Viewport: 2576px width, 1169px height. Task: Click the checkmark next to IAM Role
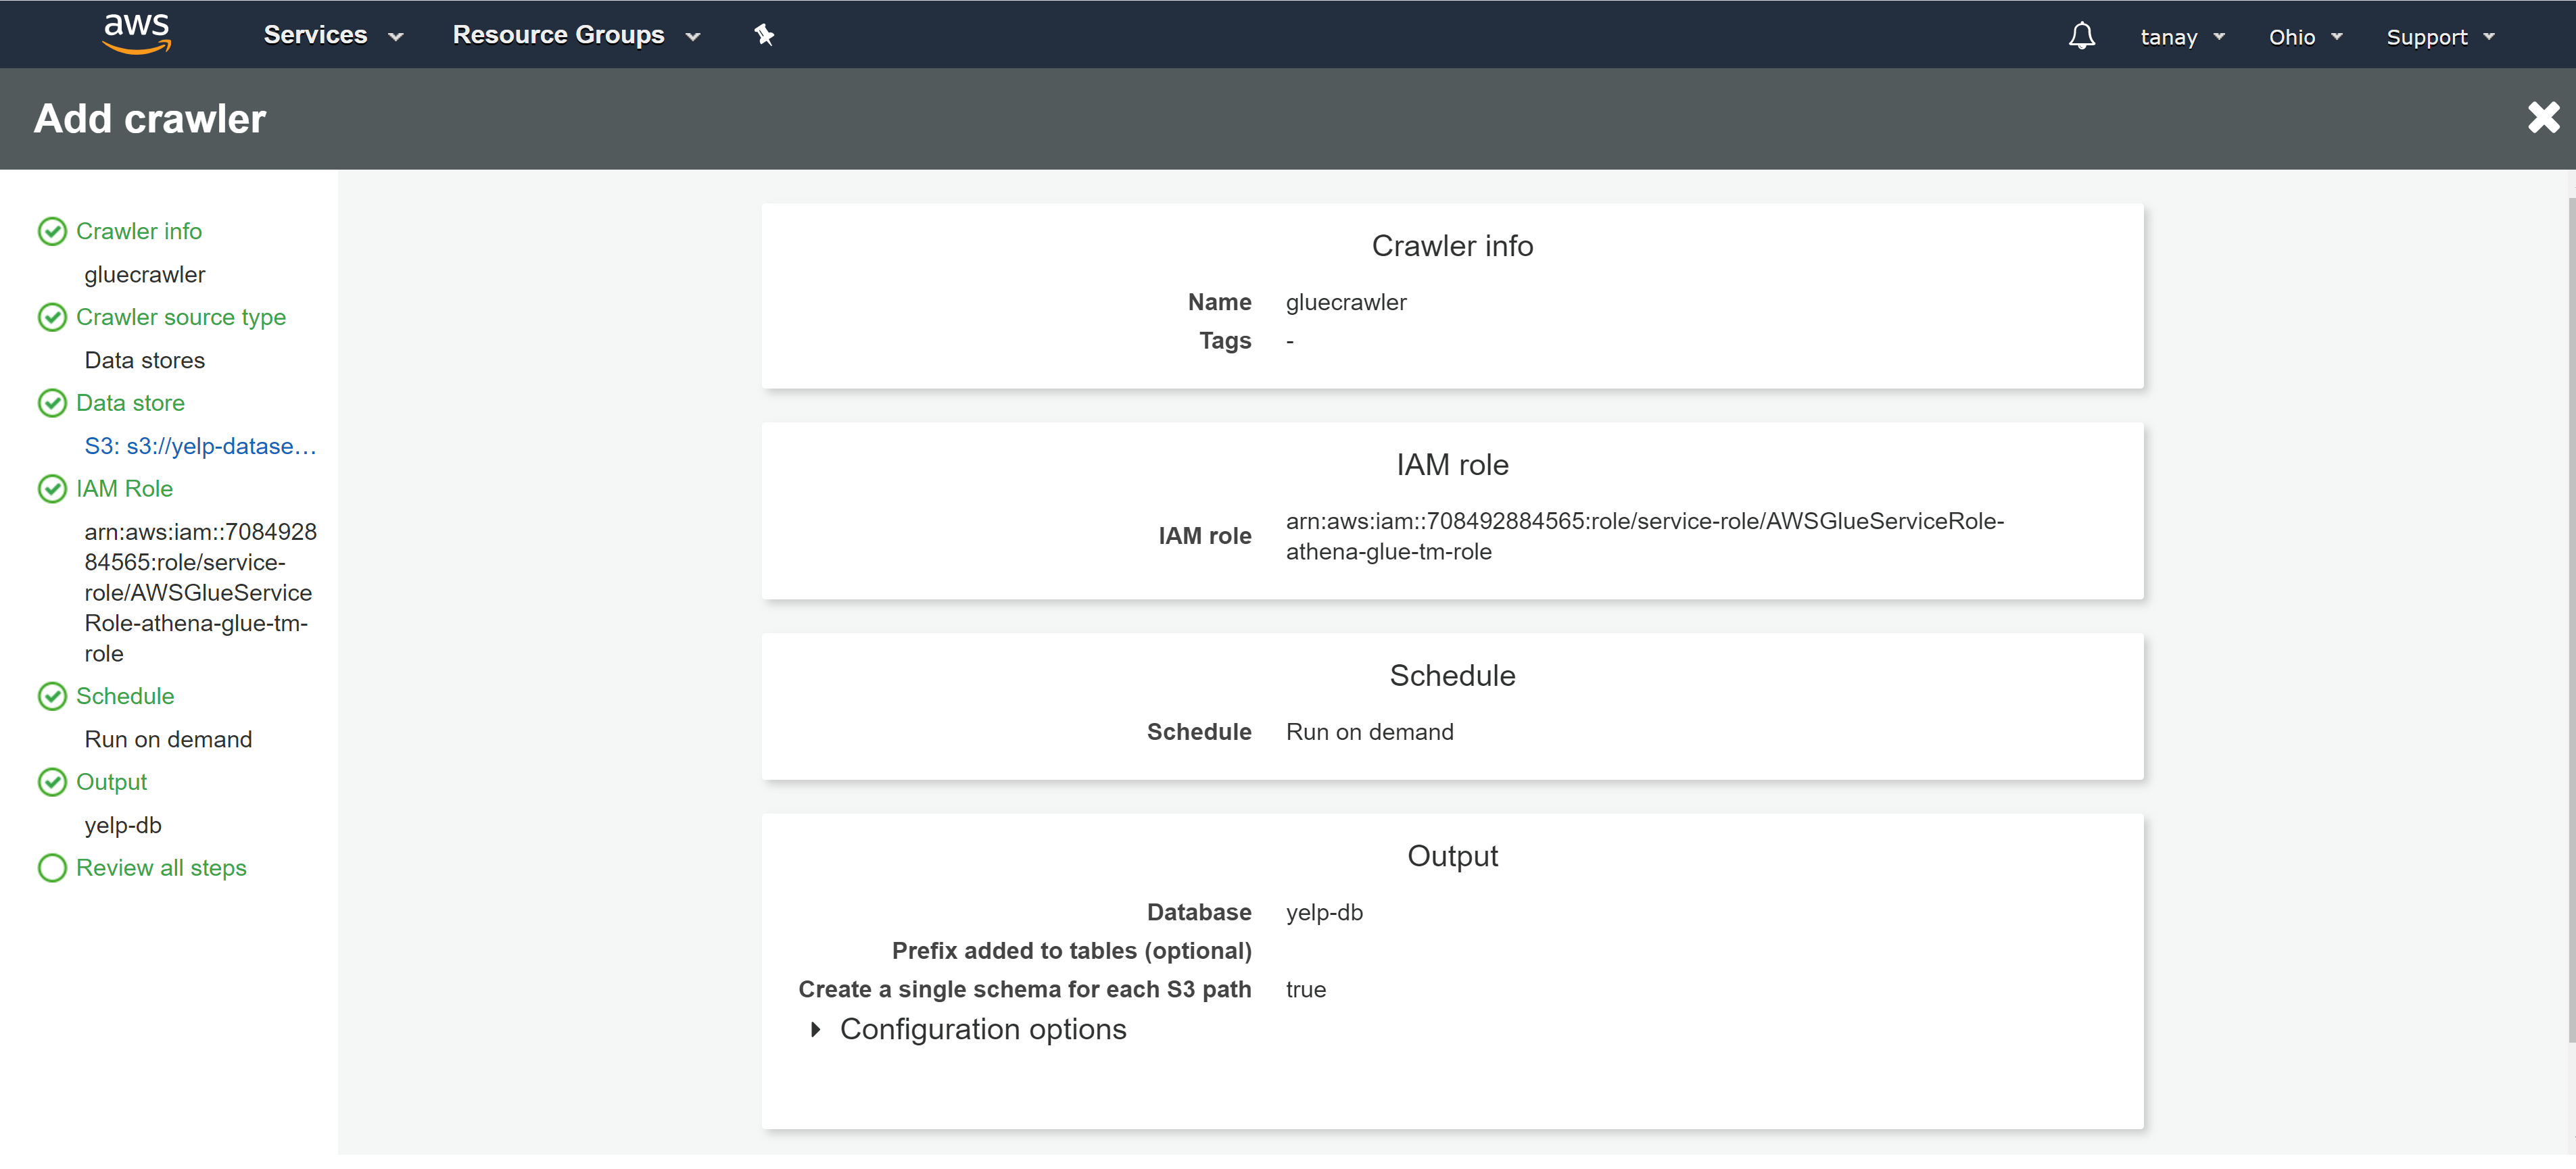(x=52, y=489)
